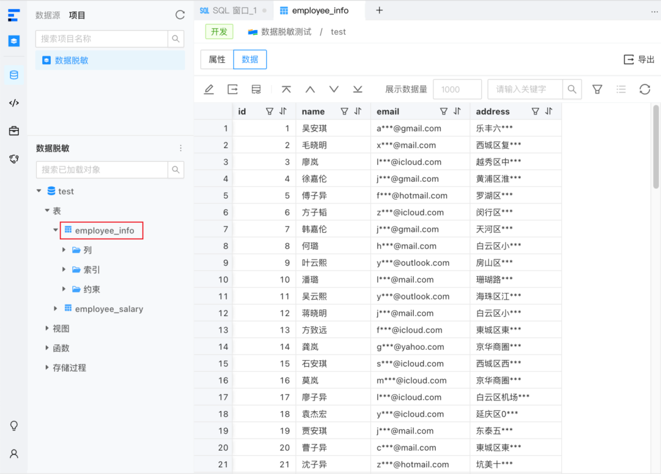Click the keyword search magnifier button

point(572,89)
